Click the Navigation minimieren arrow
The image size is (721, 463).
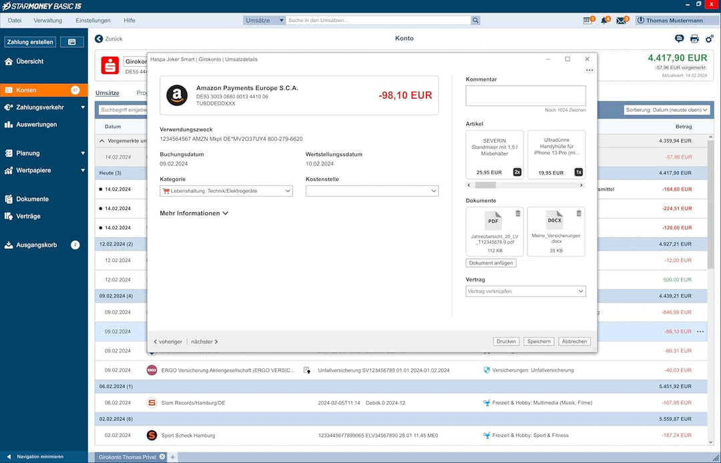click(x=8, y=456)
